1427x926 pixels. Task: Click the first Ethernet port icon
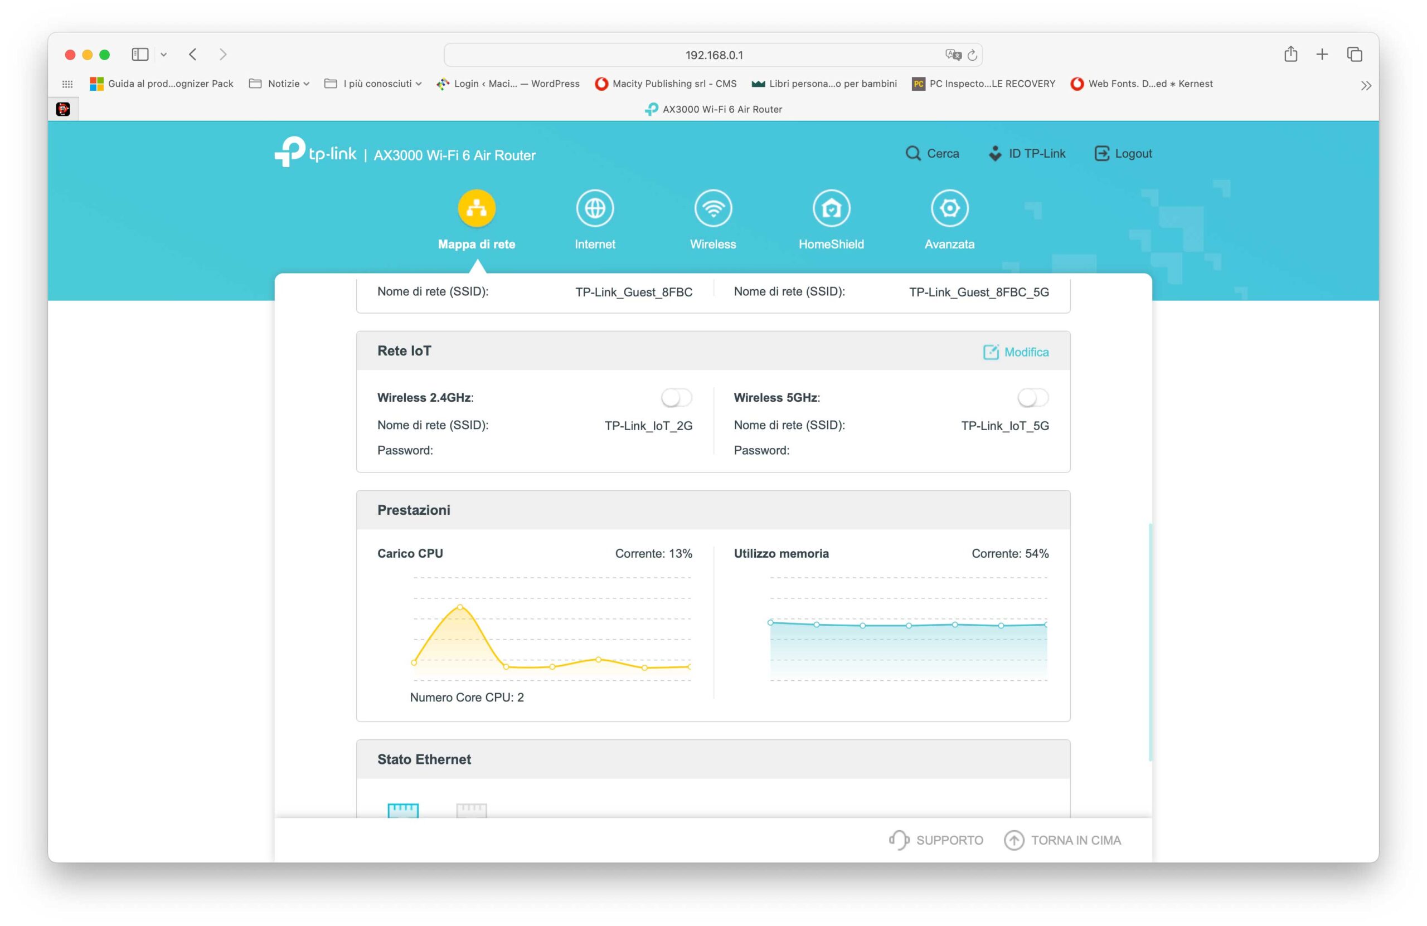[403, 810]
